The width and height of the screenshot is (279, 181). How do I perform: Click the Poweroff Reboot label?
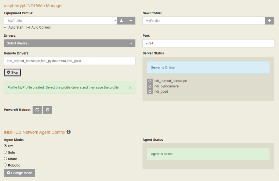coord(17,110)
